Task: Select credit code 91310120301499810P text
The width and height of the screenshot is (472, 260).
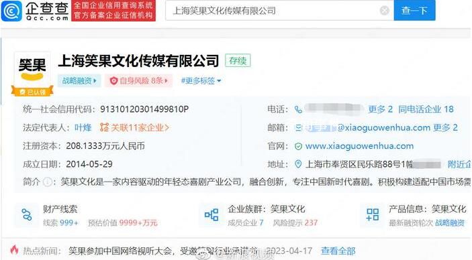Action: coord(144,109)
